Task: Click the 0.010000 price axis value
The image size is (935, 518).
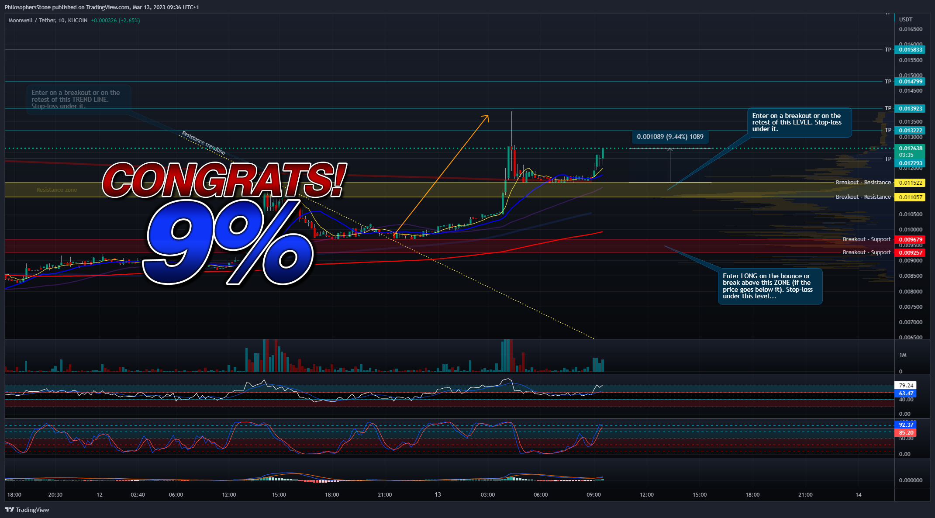Action: coord(911,230)
